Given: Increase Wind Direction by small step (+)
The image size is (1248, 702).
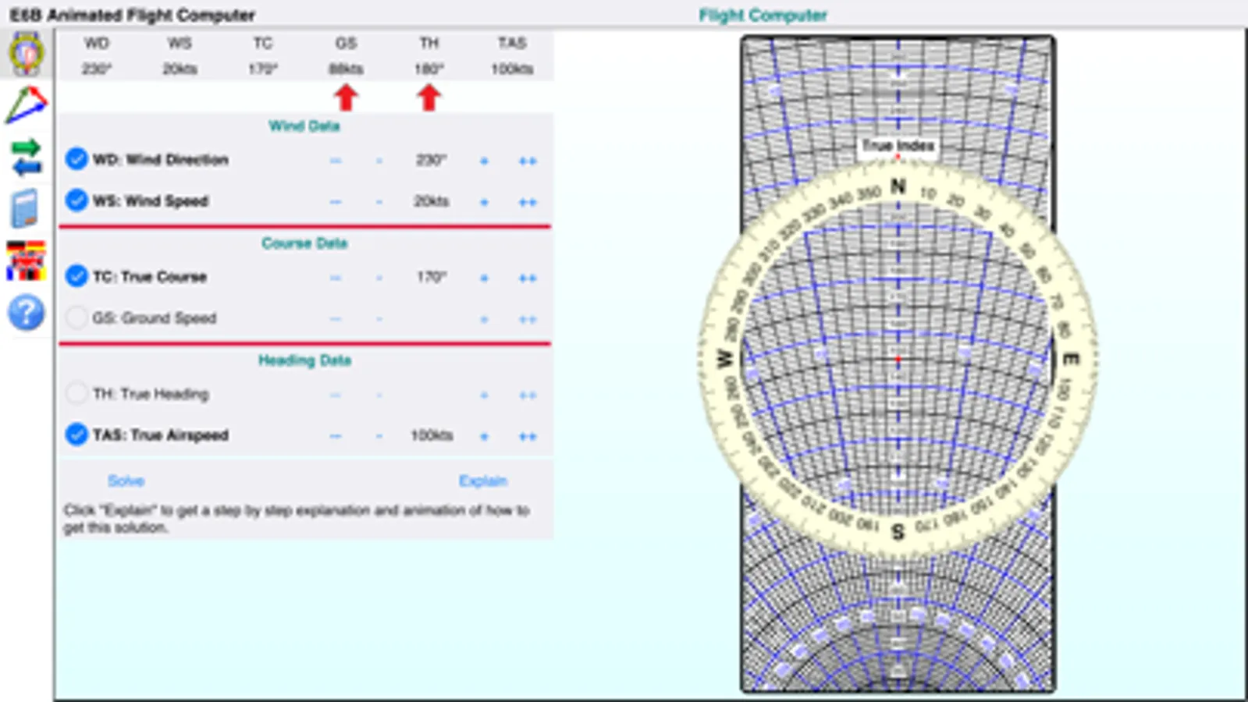Looking at the screenshot, I should pos(484,161).
